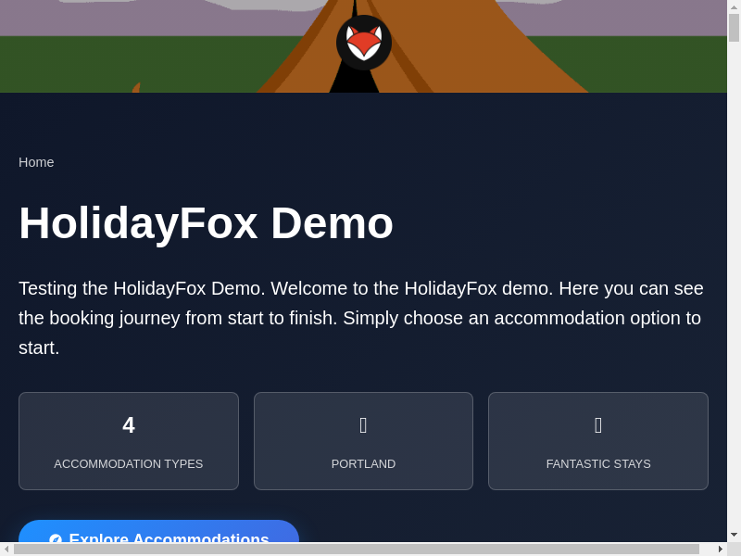Click the icon above Fantastic Stays
The height and width of the screenshot is (556, 741).
598,425
